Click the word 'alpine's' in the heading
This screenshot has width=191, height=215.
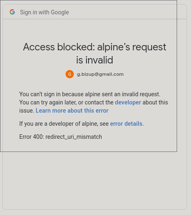[114, 47]
